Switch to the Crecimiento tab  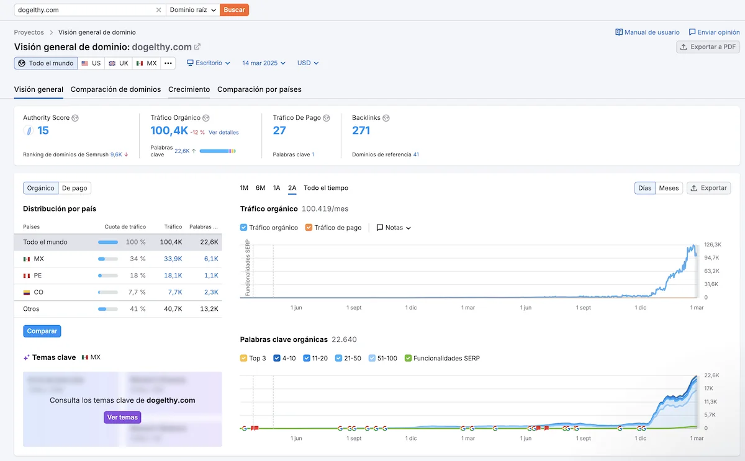(189, 89)
